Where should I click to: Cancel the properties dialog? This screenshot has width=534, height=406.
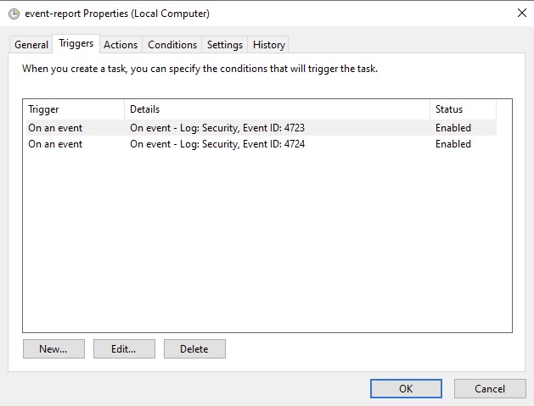(x=490, y=388)
